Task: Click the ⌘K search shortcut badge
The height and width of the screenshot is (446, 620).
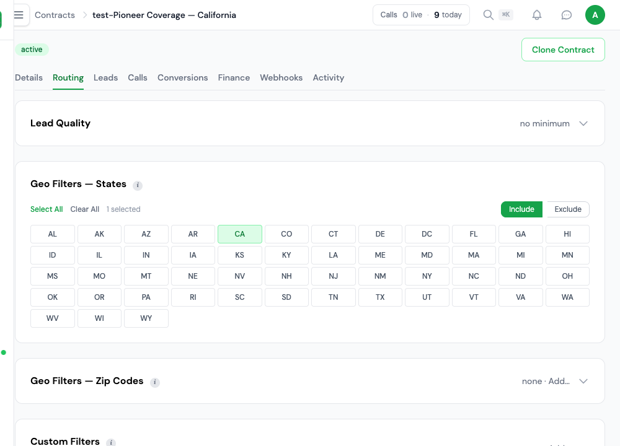Action: [506, 15]
